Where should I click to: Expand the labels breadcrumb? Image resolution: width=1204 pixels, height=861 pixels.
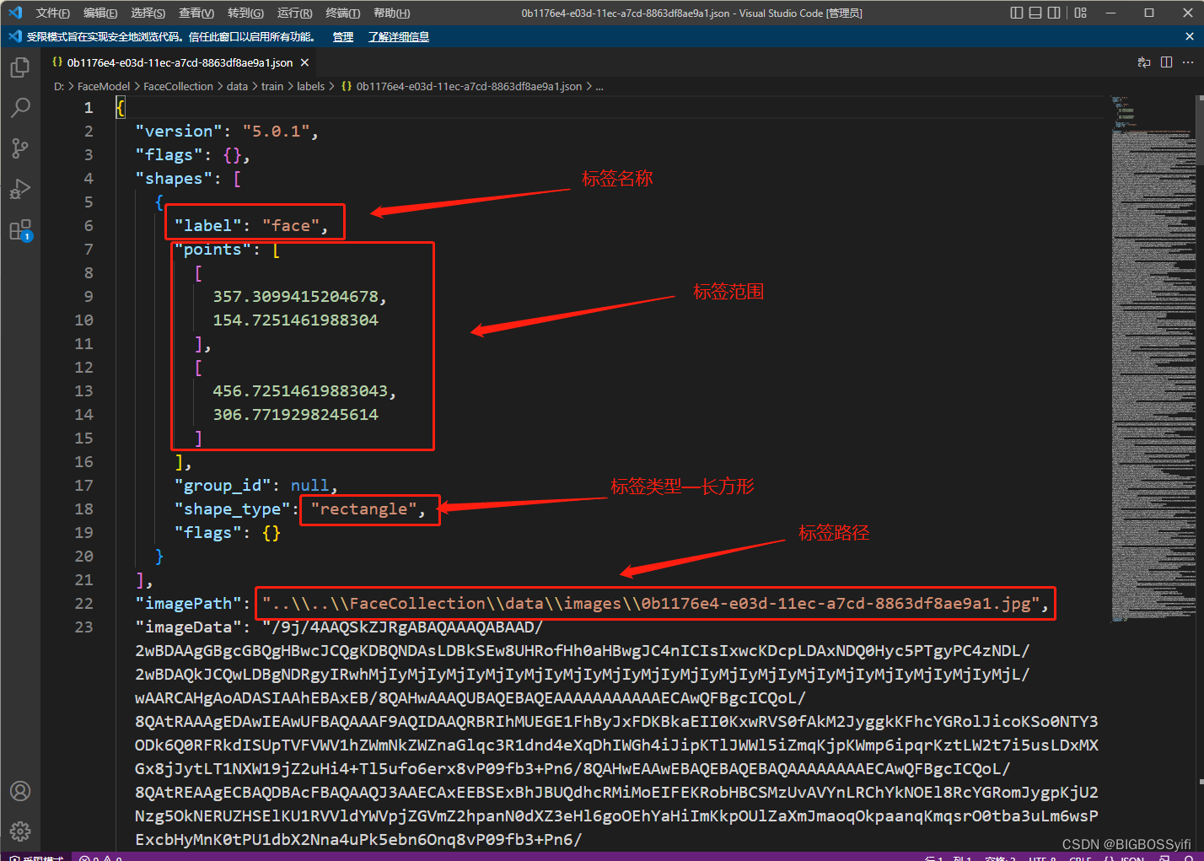310,86
